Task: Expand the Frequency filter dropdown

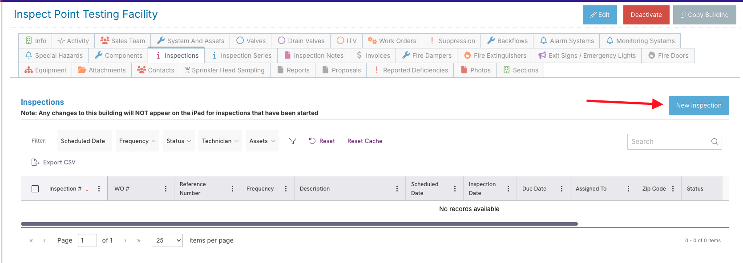Action: (137, 141)
